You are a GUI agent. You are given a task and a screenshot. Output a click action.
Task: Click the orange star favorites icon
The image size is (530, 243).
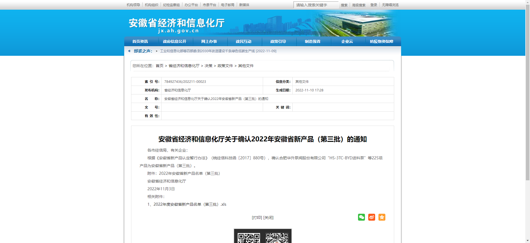[382, 217]
